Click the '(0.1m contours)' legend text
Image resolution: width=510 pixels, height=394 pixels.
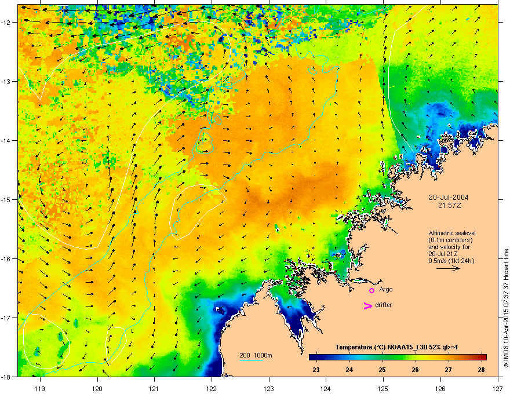[450, 240]
